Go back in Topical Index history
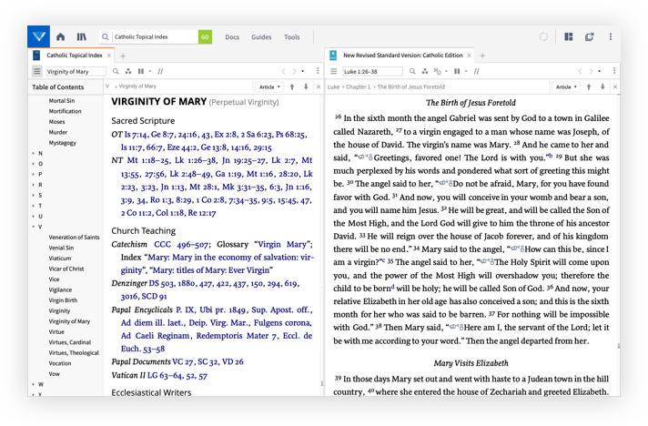The image size is (648, 426). pyautogui.click(x=283, y=71)
